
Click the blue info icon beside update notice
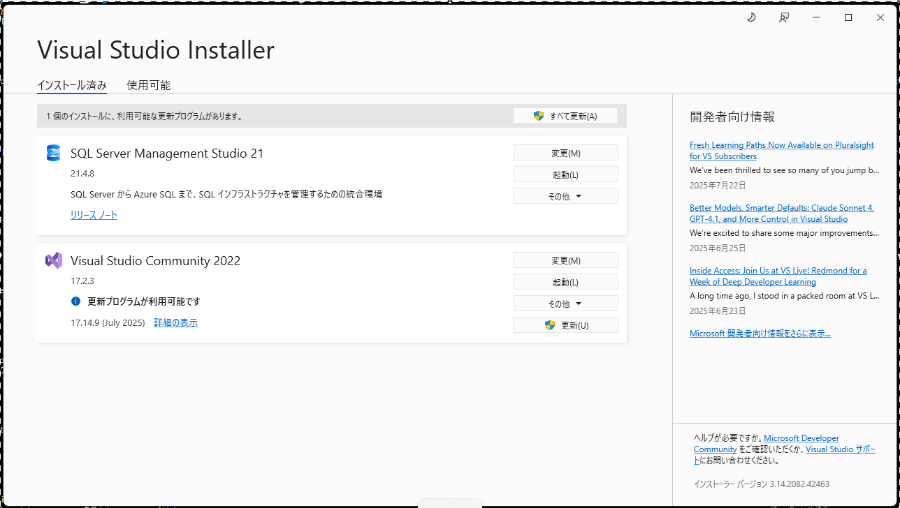pyautogui.click(x=76, y=301)
